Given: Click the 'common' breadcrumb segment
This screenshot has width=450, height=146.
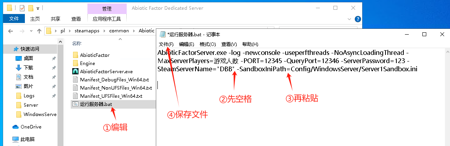Looking at the screenshot, I should [x=119, y=31].
